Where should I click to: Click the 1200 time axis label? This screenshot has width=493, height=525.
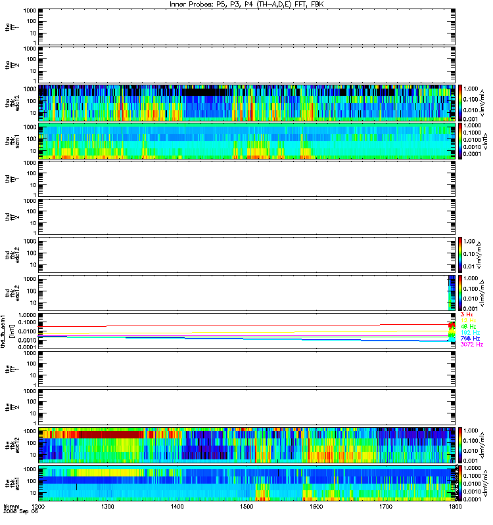pos(39,506)
